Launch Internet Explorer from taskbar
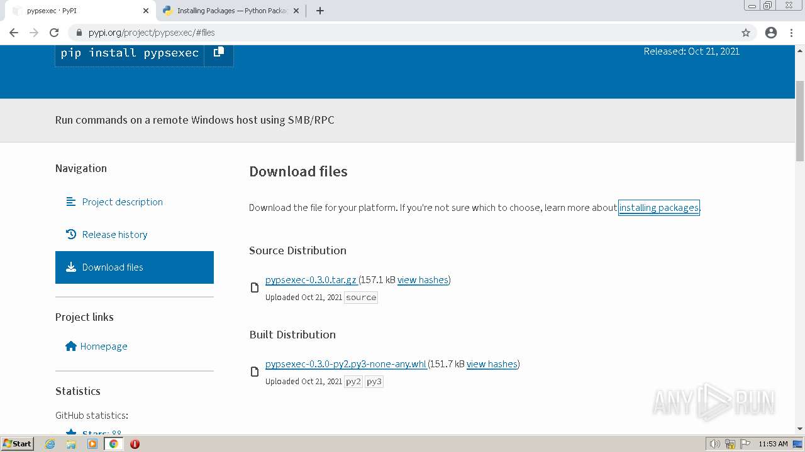805x452 pixels. tap(50, 444)
